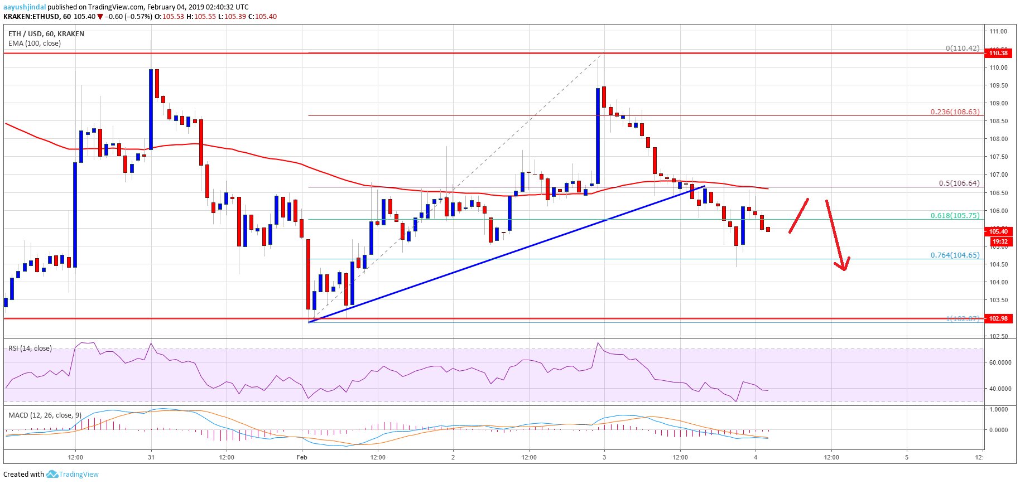Click the O:105.53 open value in header
Screen dimensions: 1020x484
(x=169, y=17)
